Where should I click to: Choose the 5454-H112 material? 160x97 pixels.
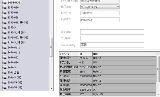(14, 52)
